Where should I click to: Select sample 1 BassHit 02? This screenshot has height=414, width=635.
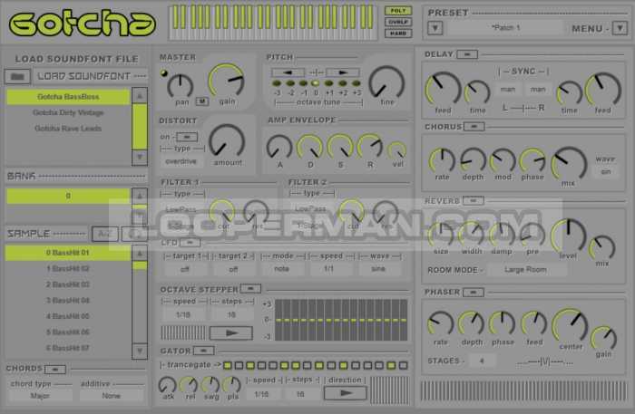(x=68, y=268)
